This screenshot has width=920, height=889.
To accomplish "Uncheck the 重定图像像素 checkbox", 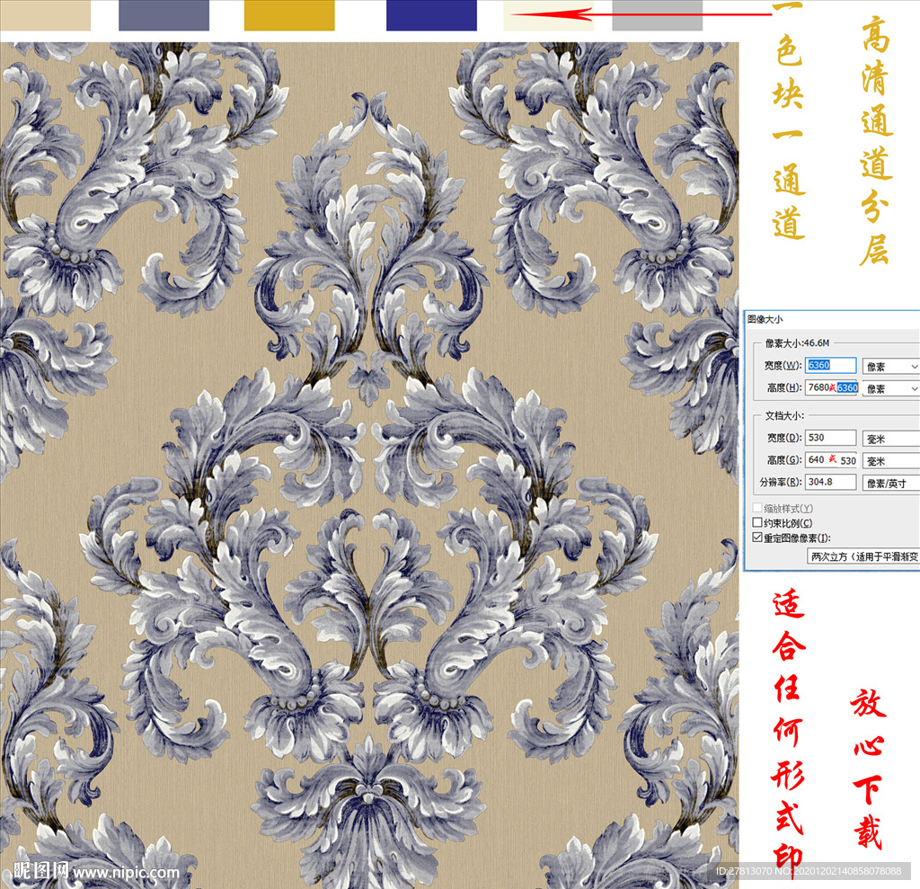I will pyautogui.click(x=757, y=538).
